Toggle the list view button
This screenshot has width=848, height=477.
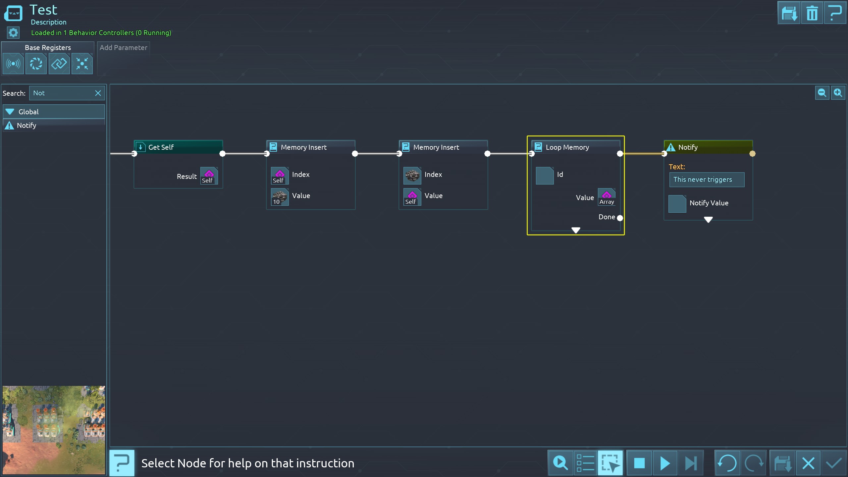pyautogui.click(x=585, y=463)
